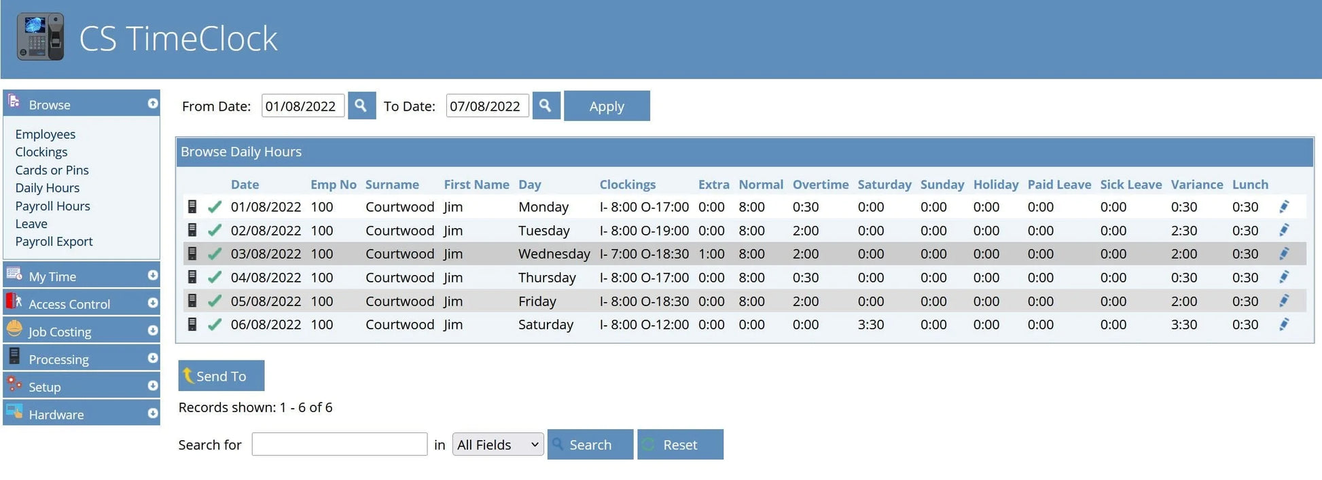Open Clockings in the Browse menu
The image size is (1322, 480).
(41, 152)
